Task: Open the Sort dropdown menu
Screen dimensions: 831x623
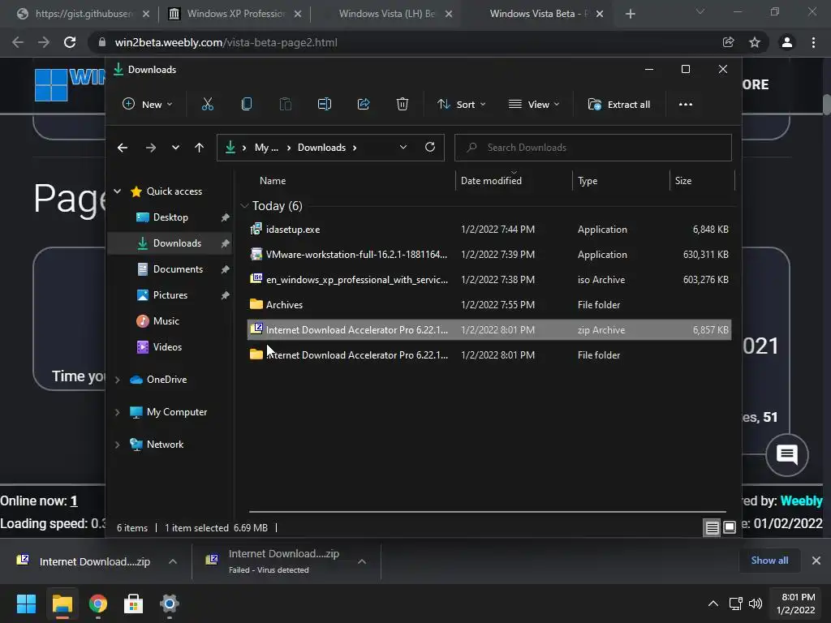Action: [461, 105]
